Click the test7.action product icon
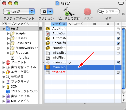This screenshot has height=110, width=126. [x=48, y=72]
